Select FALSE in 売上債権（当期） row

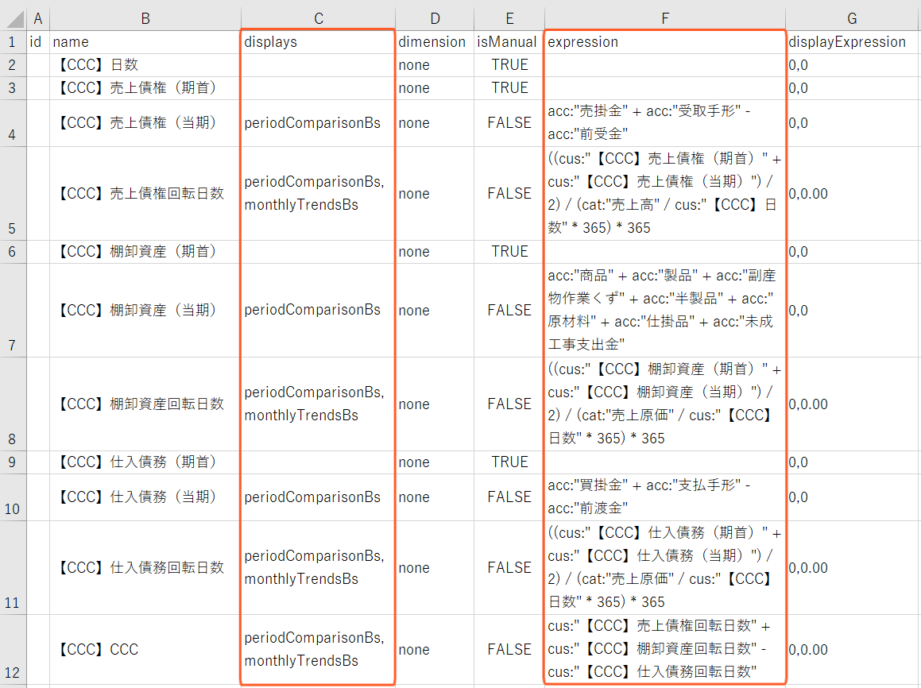click(509, 123)
